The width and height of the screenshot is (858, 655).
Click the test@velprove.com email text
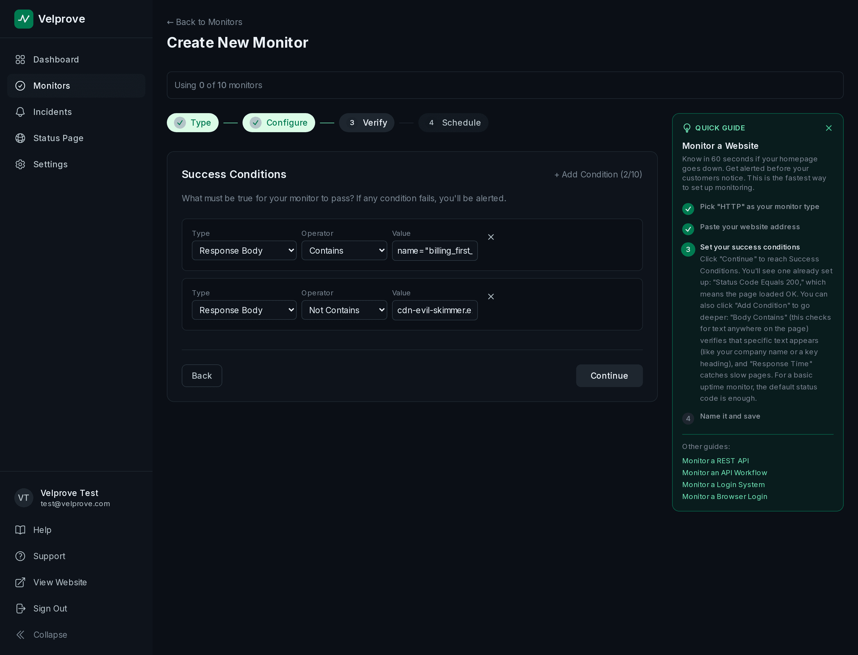pos(75,504)
